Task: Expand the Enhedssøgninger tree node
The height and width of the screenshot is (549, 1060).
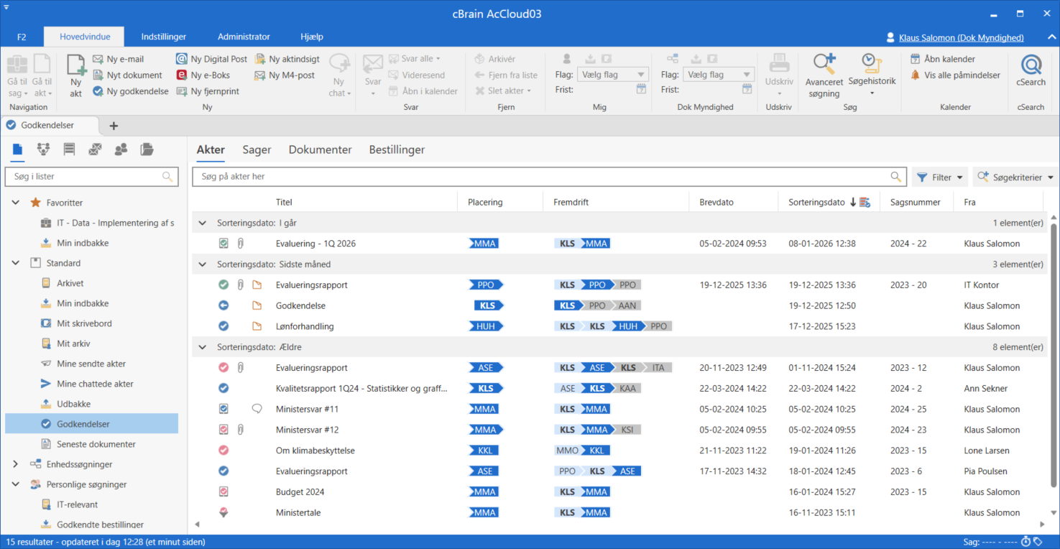Action: point(16,464)
